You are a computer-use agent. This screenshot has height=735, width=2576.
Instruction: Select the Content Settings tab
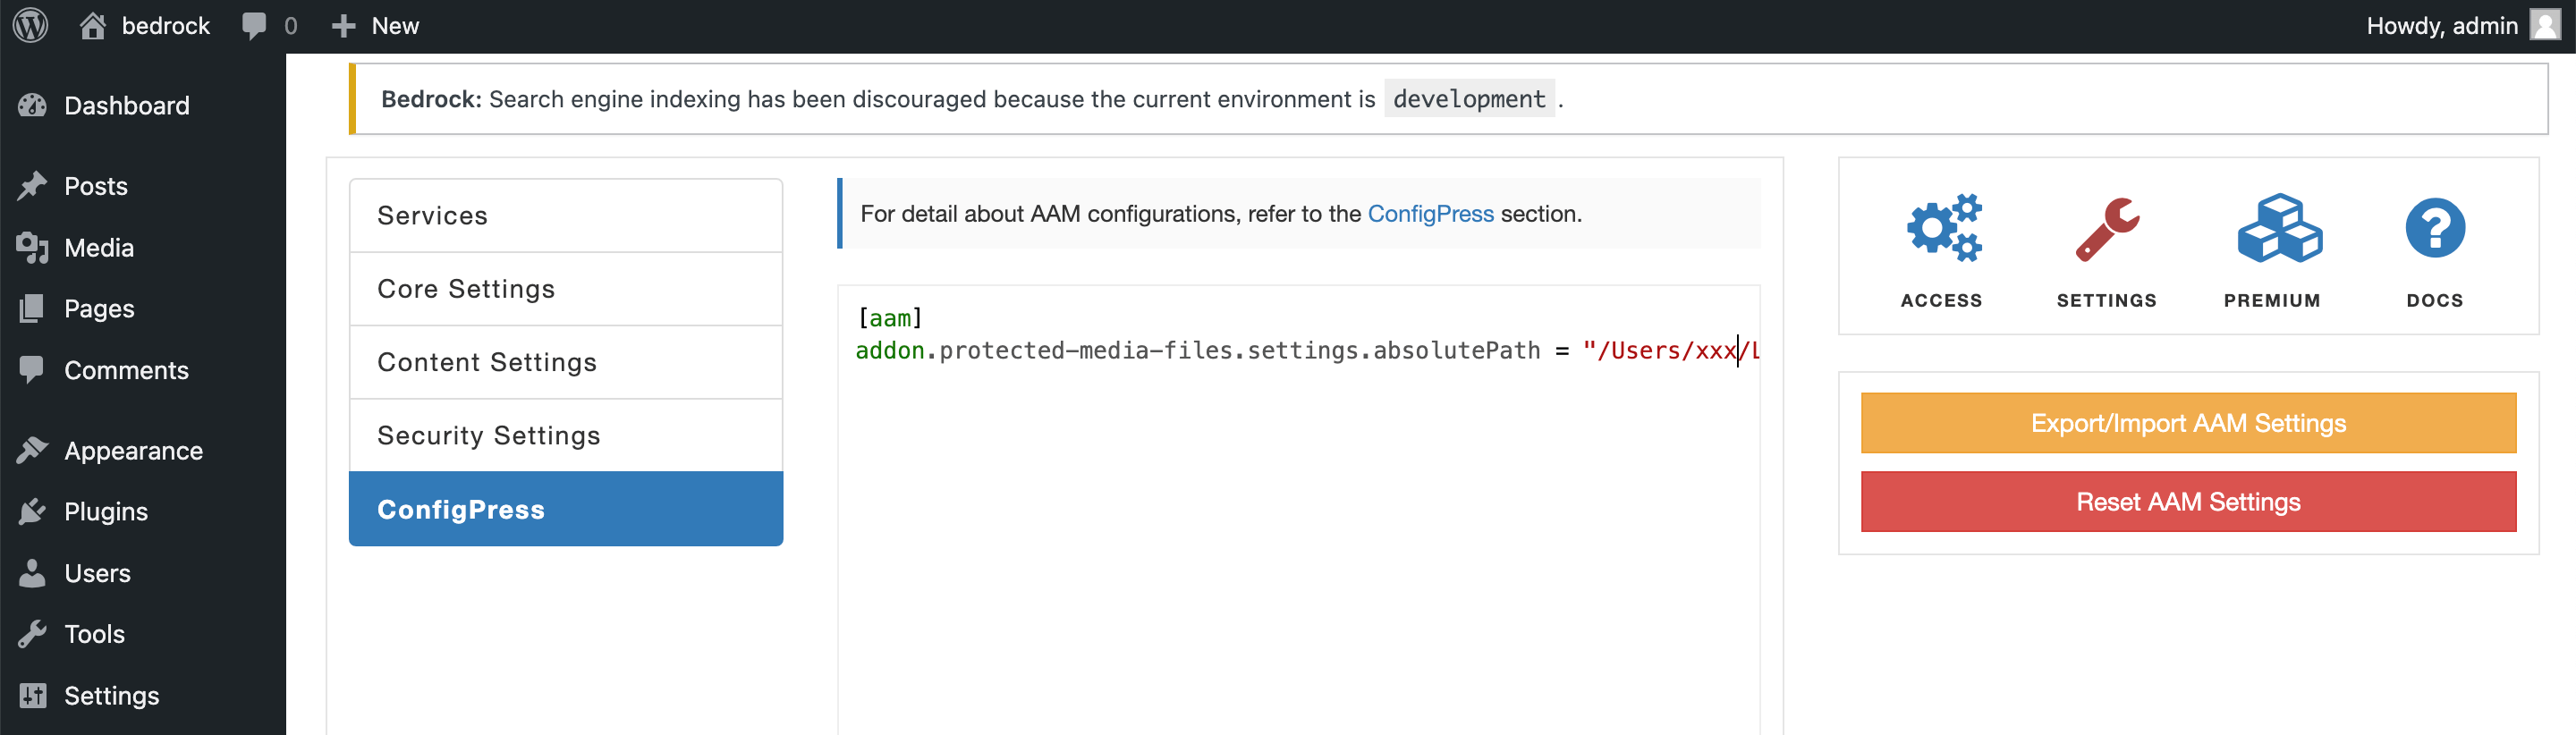pos(566,362)
